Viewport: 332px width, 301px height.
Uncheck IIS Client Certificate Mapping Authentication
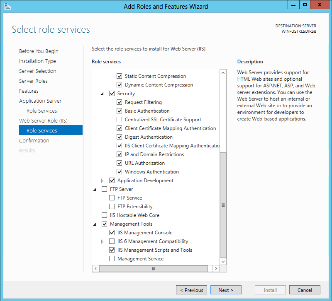[x=120, y=146]
